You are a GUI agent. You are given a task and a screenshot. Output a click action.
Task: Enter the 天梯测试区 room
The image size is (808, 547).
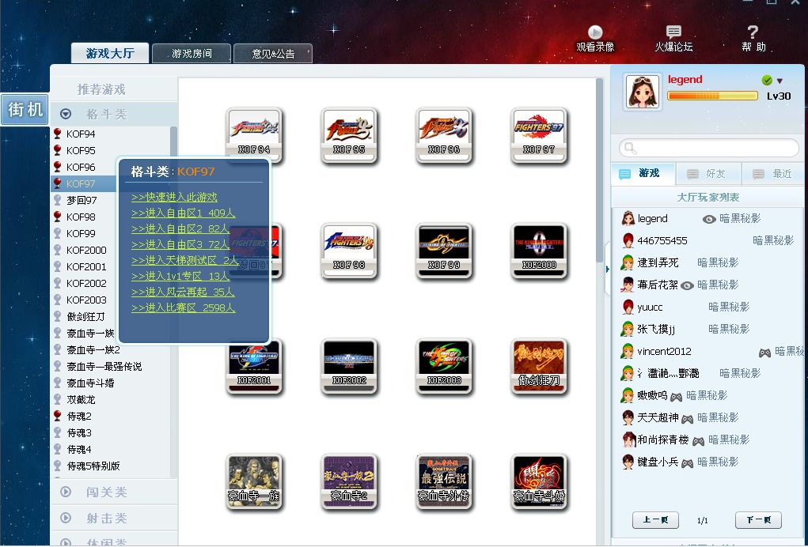point(184,260)
